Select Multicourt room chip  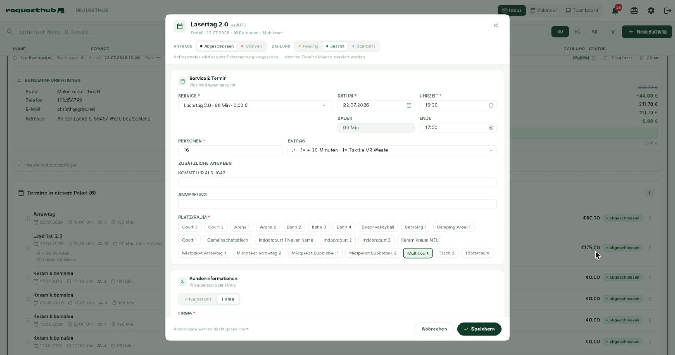point(418,253)
